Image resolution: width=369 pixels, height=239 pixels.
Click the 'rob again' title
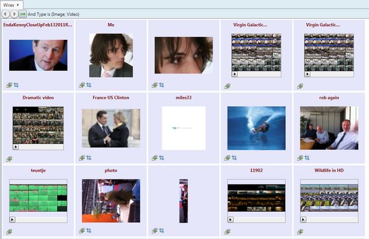(x=329, y=98)
